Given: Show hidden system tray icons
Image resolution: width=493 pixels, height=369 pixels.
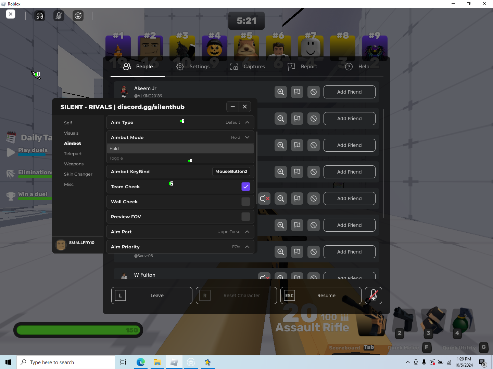Looking at the screenshot, I should click(x=407, y=362).
